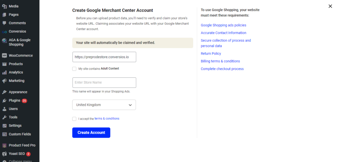Open the WooCommerce icon in the sidebar

[4, 56]
